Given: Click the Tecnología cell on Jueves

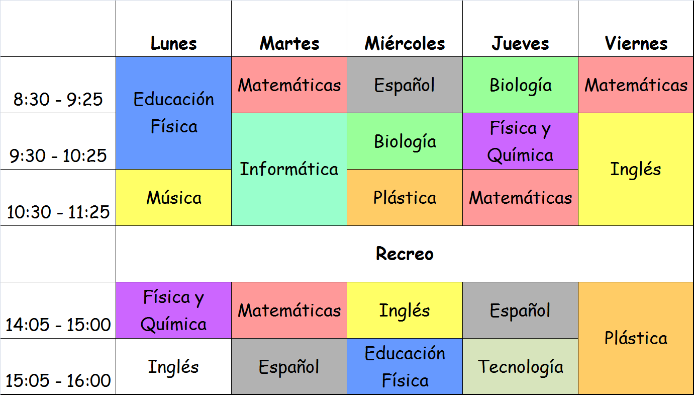Looking at the screenshot, I should [x=520, y=366].
